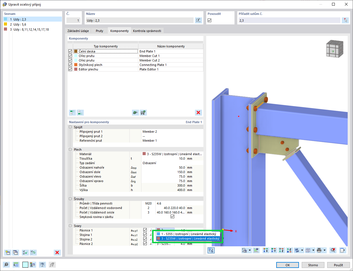Screen dimensions: 353x271
Task: Click the red delete icon under Seznam list
Action: click(x=57, y=252)
